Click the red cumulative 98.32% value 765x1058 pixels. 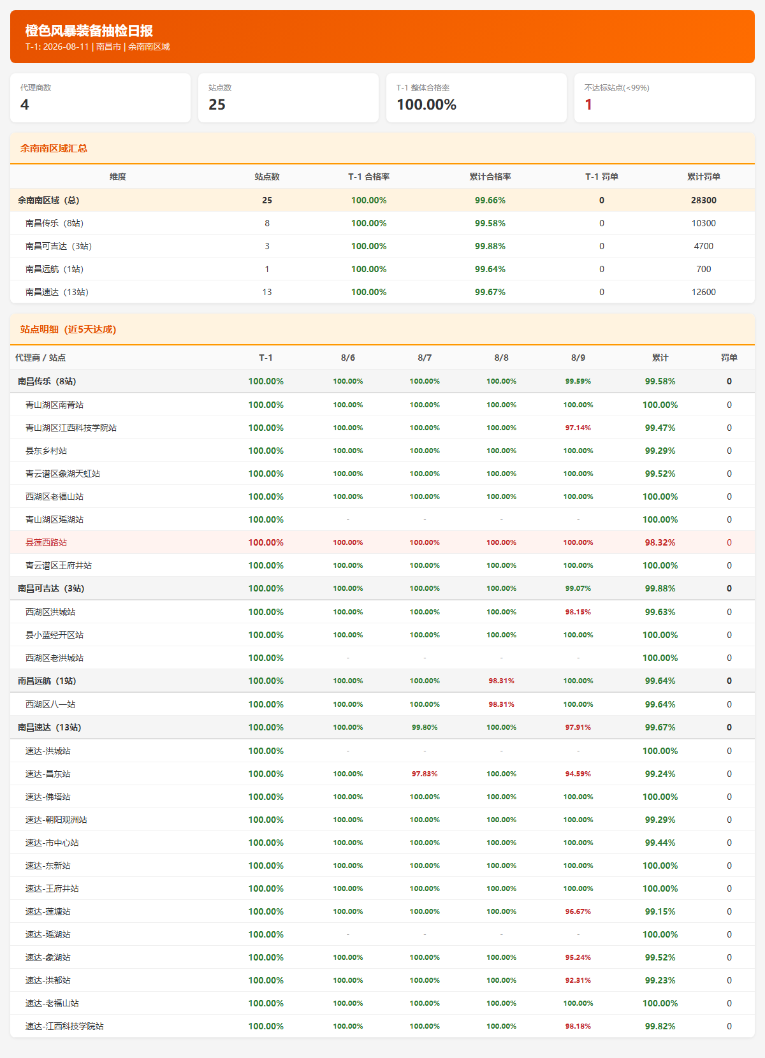point(660,542)
